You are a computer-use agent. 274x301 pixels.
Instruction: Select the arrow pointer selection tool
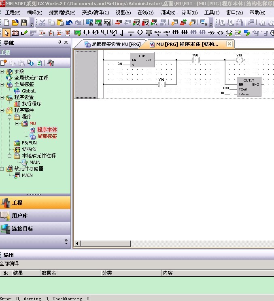pos(6,33)
